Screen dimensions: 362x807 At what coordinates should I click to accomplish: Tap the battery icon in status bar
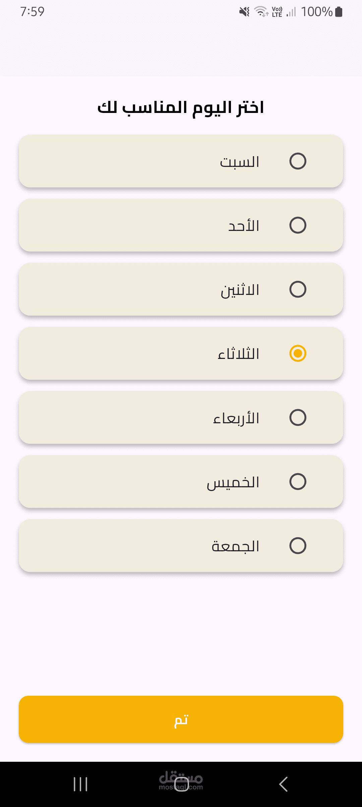click(x=339, y=12)
